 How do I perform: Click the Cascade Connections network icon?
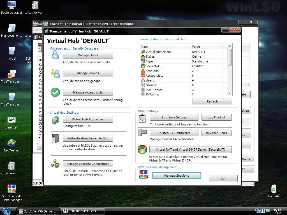pyautogui.click(x=55, y=164)
